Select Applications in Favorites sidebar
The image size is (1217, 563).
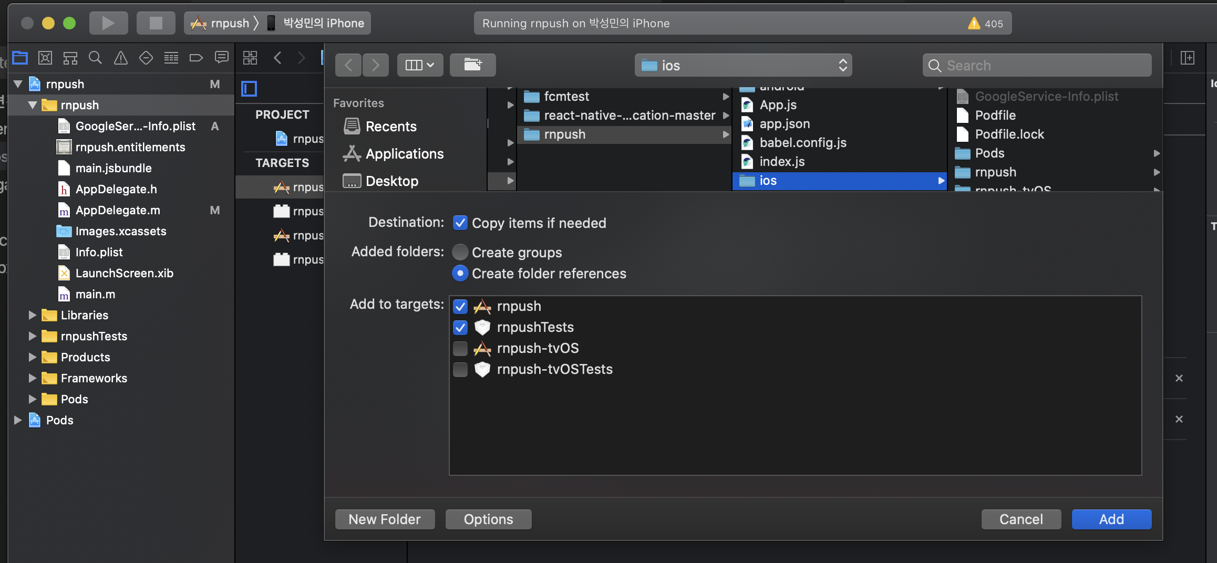[x=405, y=154]
